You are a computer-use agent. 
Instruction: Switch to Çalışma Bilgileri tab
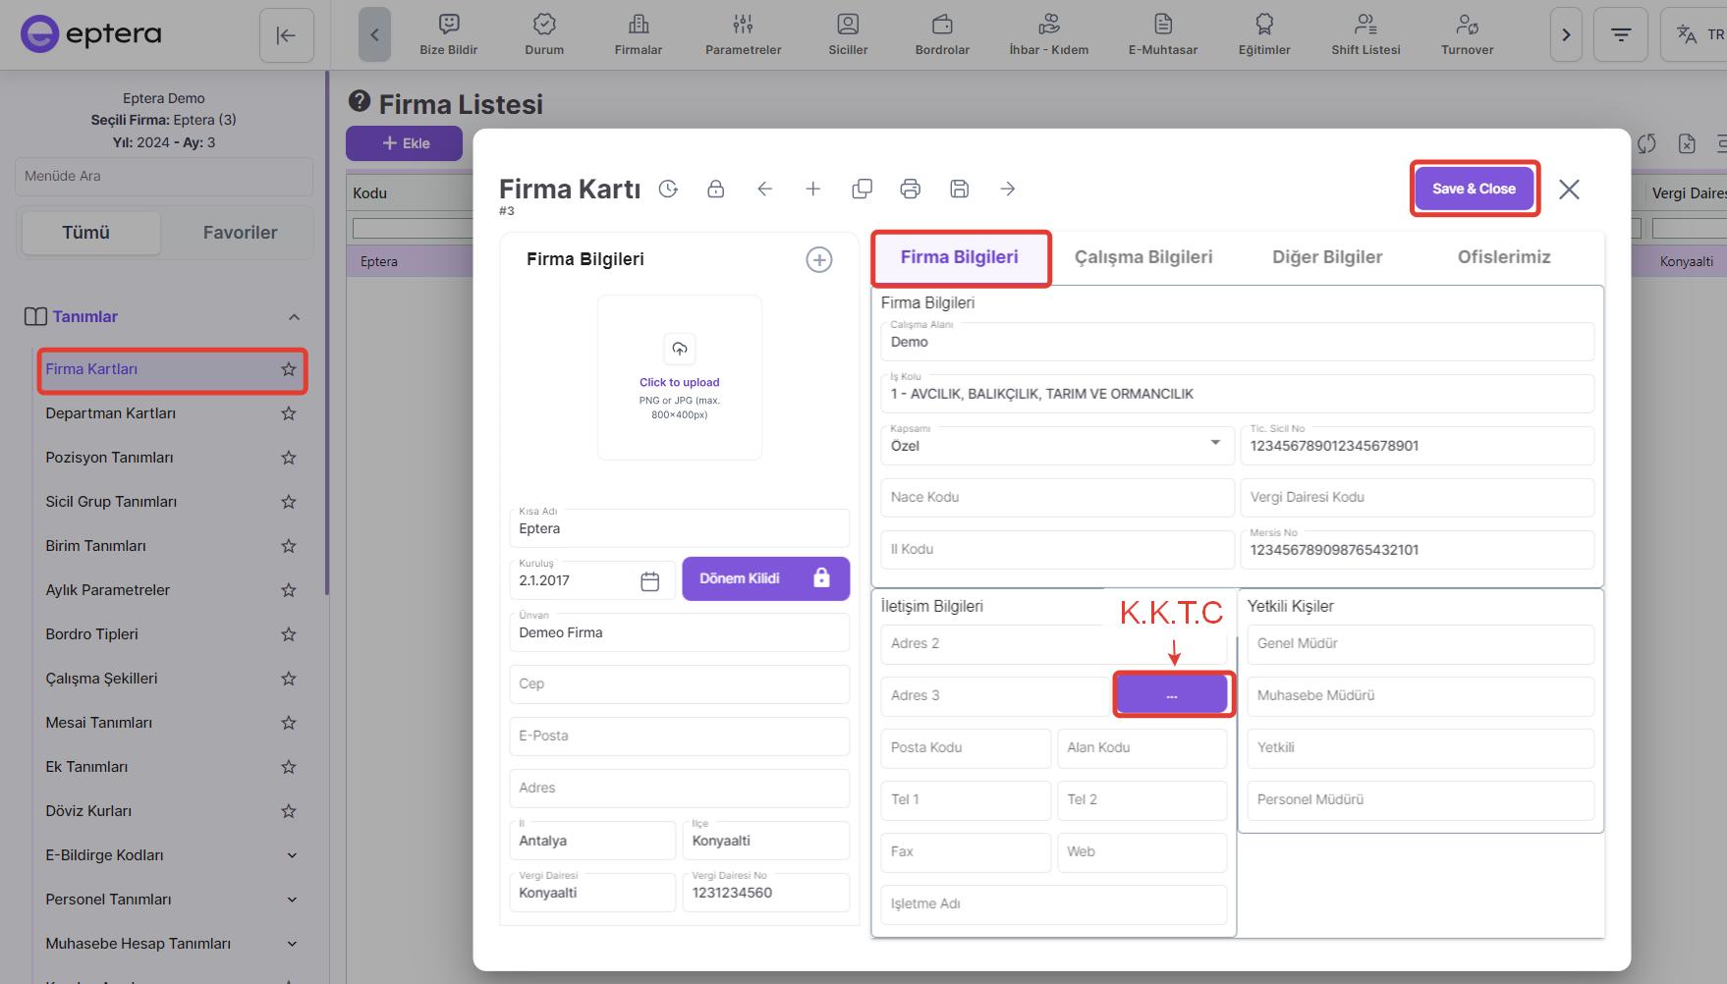[1142, 257]
